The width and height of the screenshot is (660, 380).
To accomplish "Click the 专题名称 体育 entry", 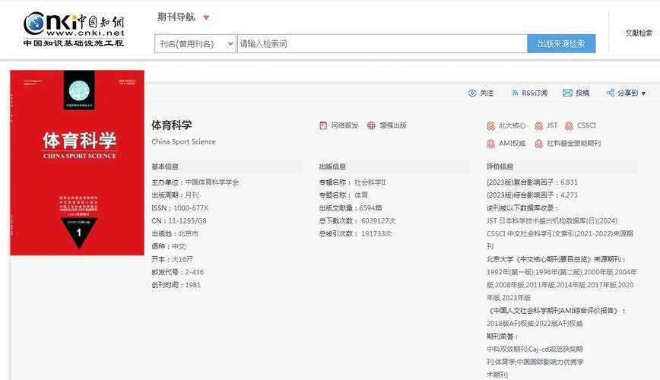I will (344, 195).
